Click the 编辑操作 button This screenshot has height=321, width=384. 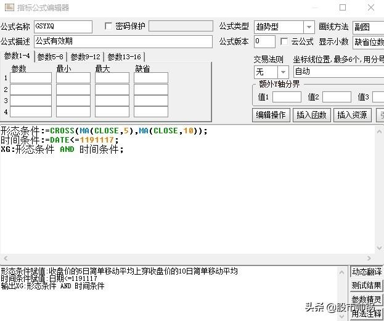pyautogui.click(x=271, y=115)
